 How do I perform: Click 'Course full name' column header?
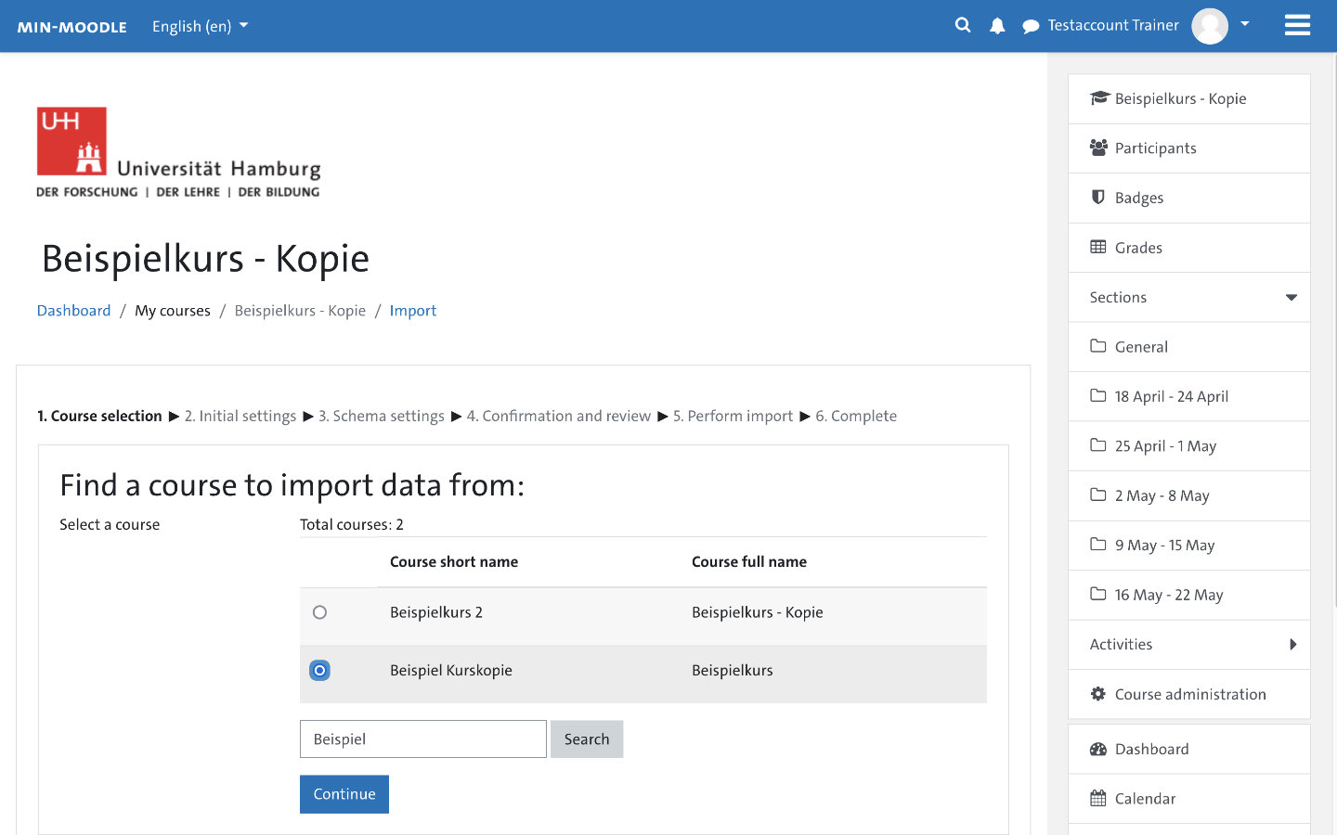(749, 561)
